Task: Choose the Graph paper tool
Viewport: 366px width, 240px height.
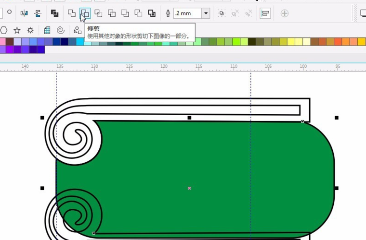Action: (x=47, y=30)
